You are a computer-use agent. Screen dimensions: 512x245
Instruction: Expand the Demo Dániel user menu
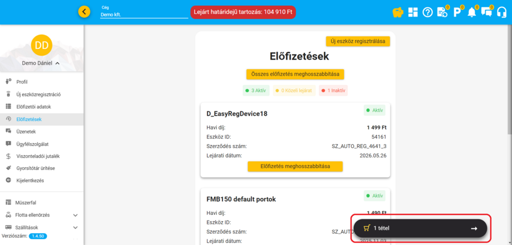pyautogui.click(x=41, y=63)
